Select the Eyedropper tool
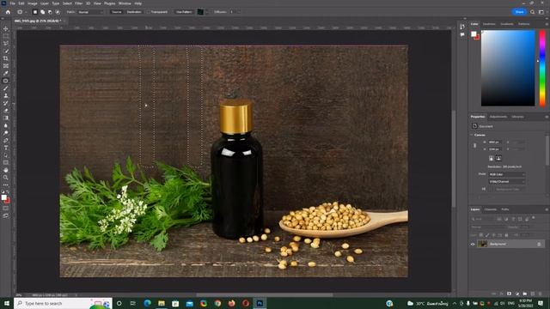 pos(6,73)
